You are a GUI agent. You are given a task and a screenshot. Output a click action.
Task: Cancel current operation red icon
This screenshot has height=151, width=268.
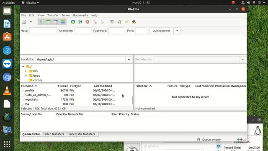click(x=88, y=22)
